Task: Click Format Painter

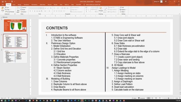Action: [x=10, y=12]
